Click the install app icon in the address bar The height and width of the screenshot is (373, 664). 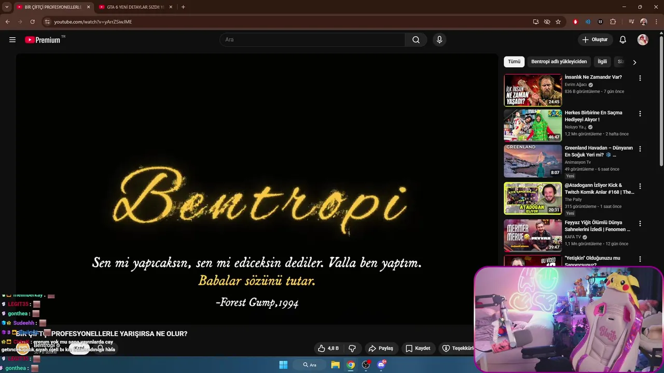[536, 22]
